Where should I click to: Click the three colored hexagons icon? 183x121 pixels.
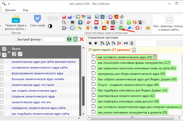click(x=84, y=17)
